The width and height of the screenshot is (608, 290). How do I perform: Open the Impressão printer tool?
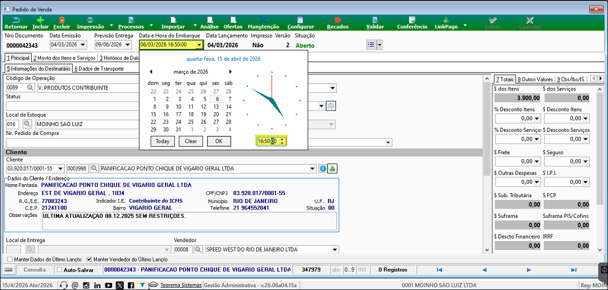pos(90,20)
